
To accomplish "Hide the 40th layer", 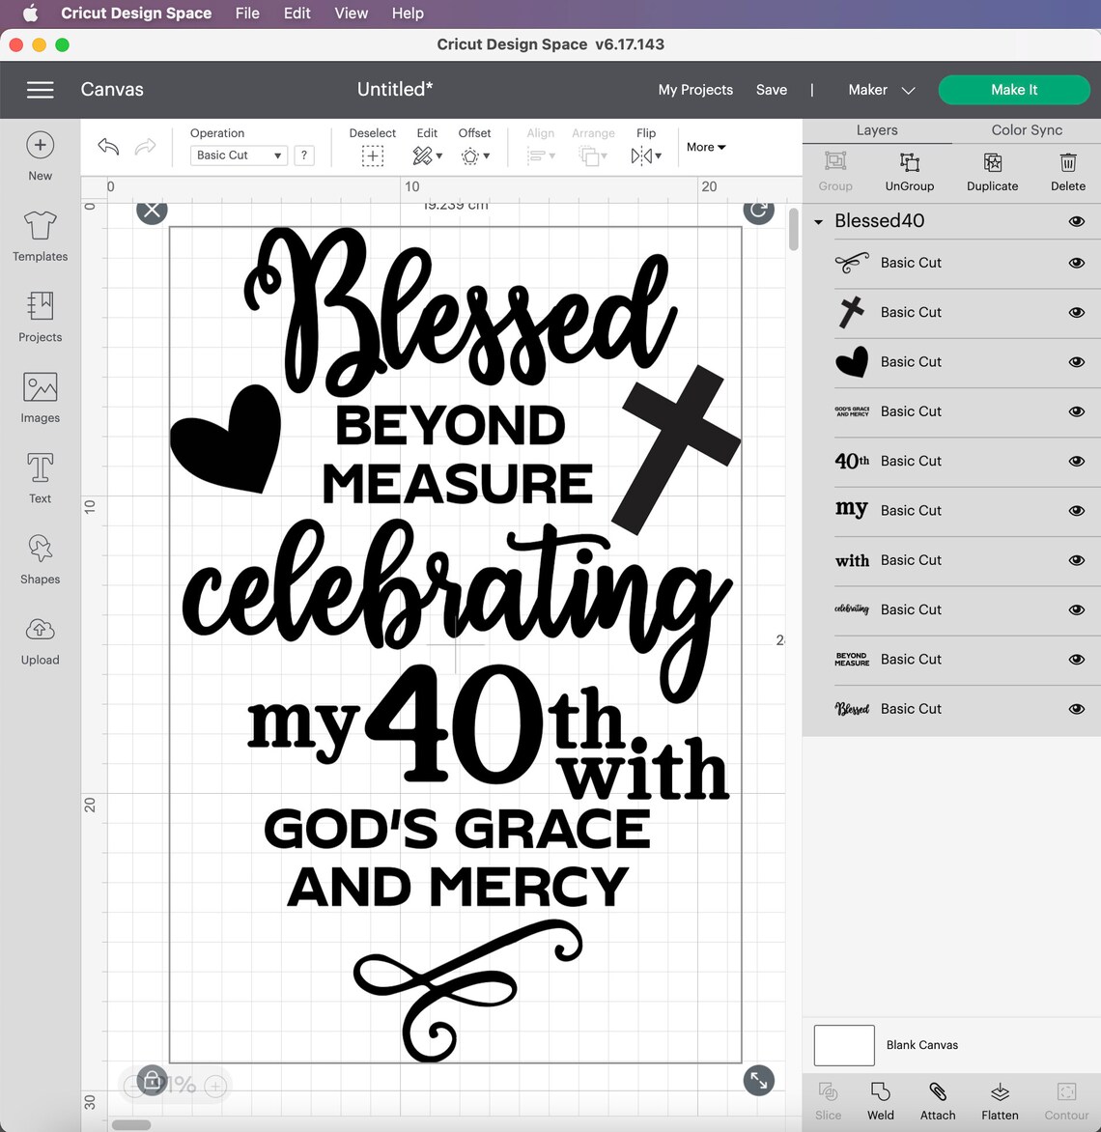I will [x=1076, y=462].
